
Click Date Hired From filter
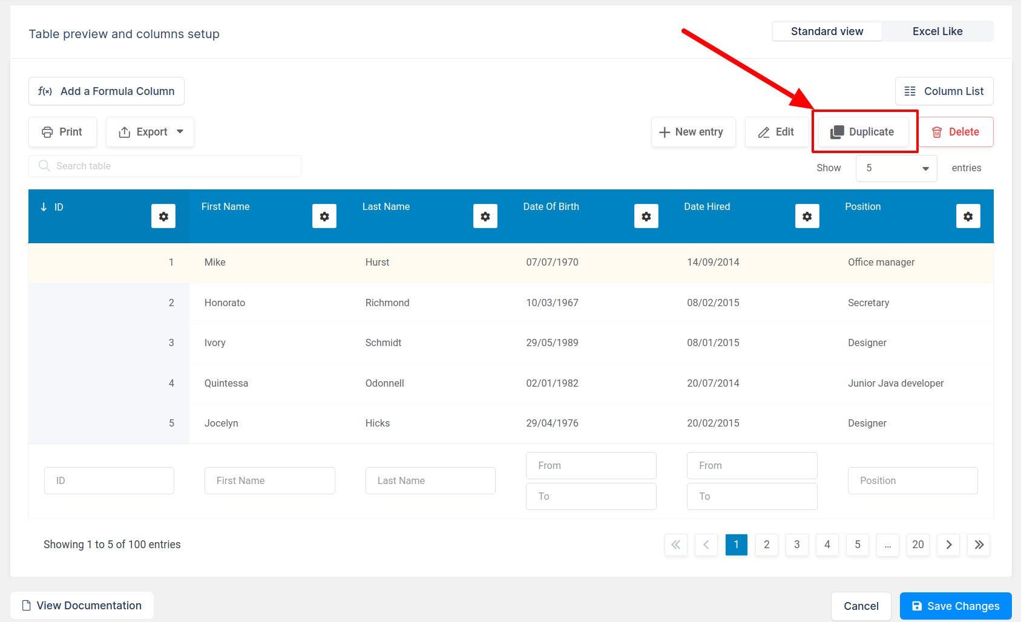pos(752,465)
